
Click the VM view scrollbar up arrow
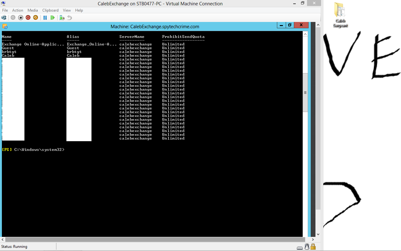pos(318,25)
